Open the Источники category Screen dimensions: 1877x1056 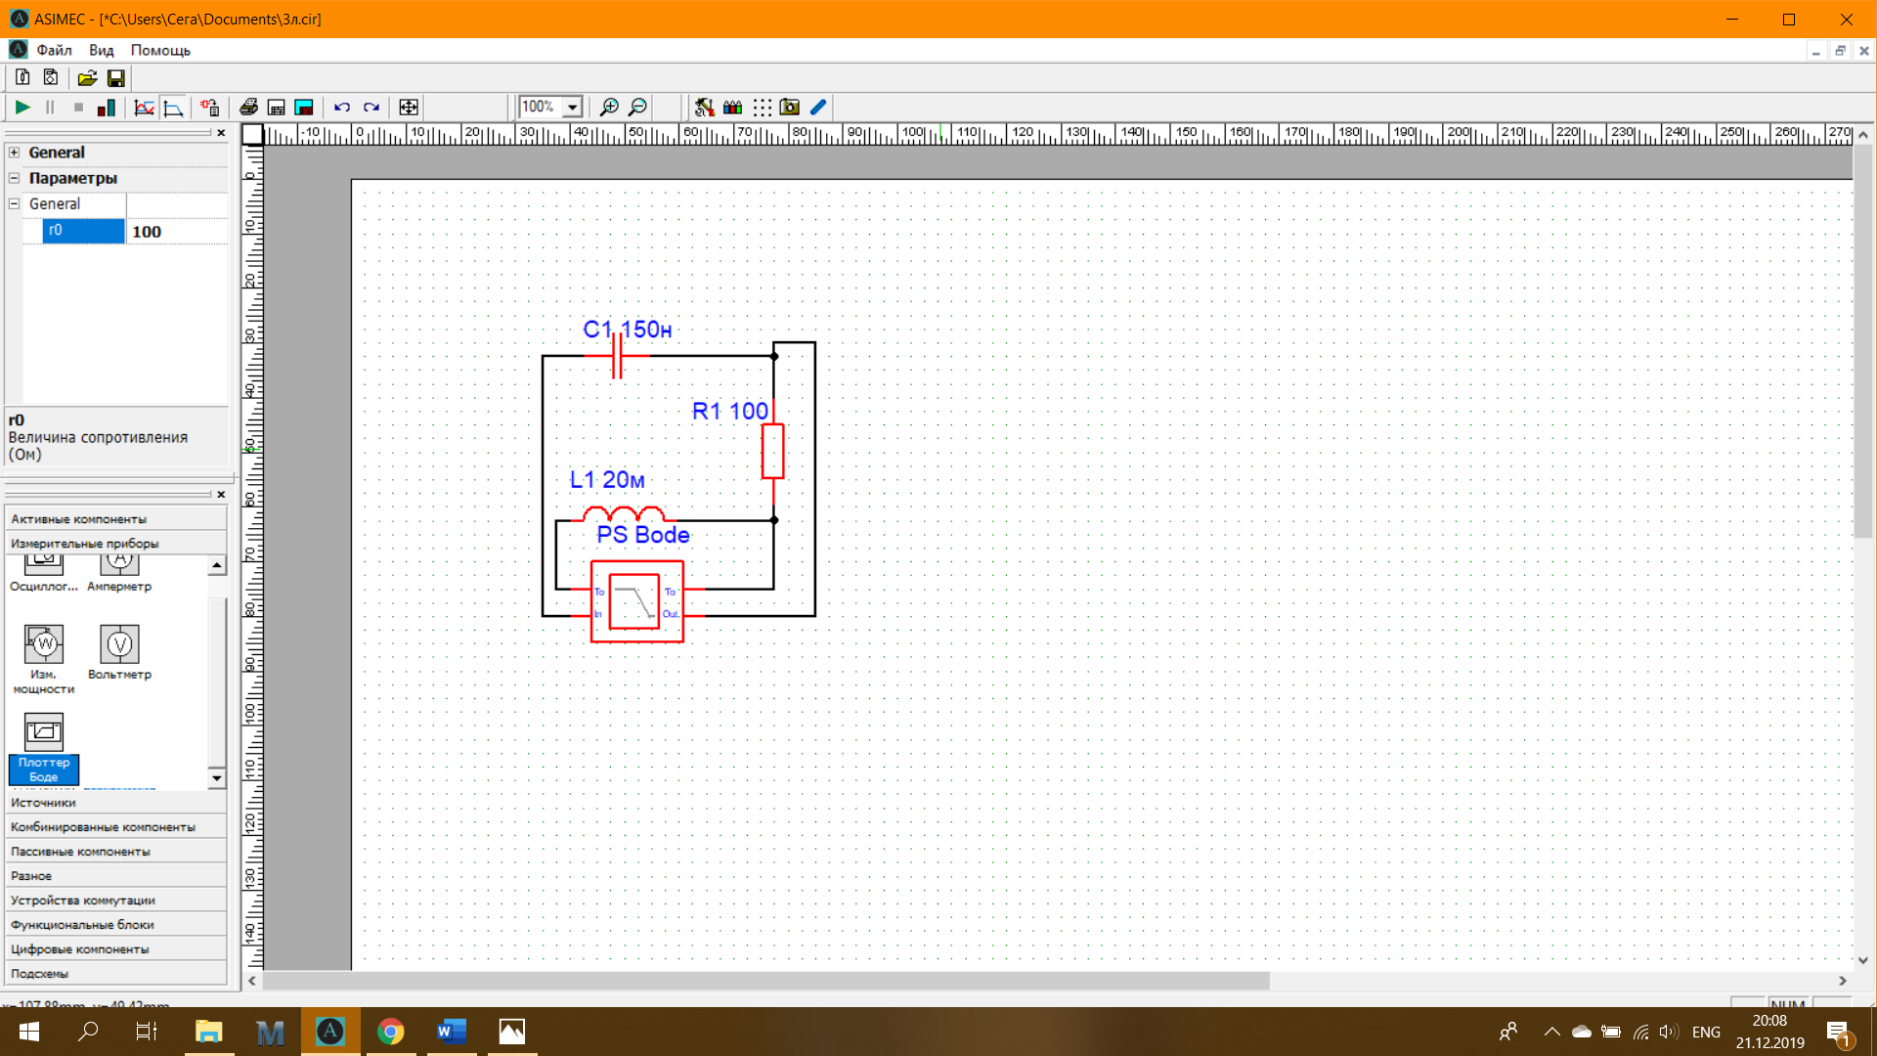[x=115, y=803]
